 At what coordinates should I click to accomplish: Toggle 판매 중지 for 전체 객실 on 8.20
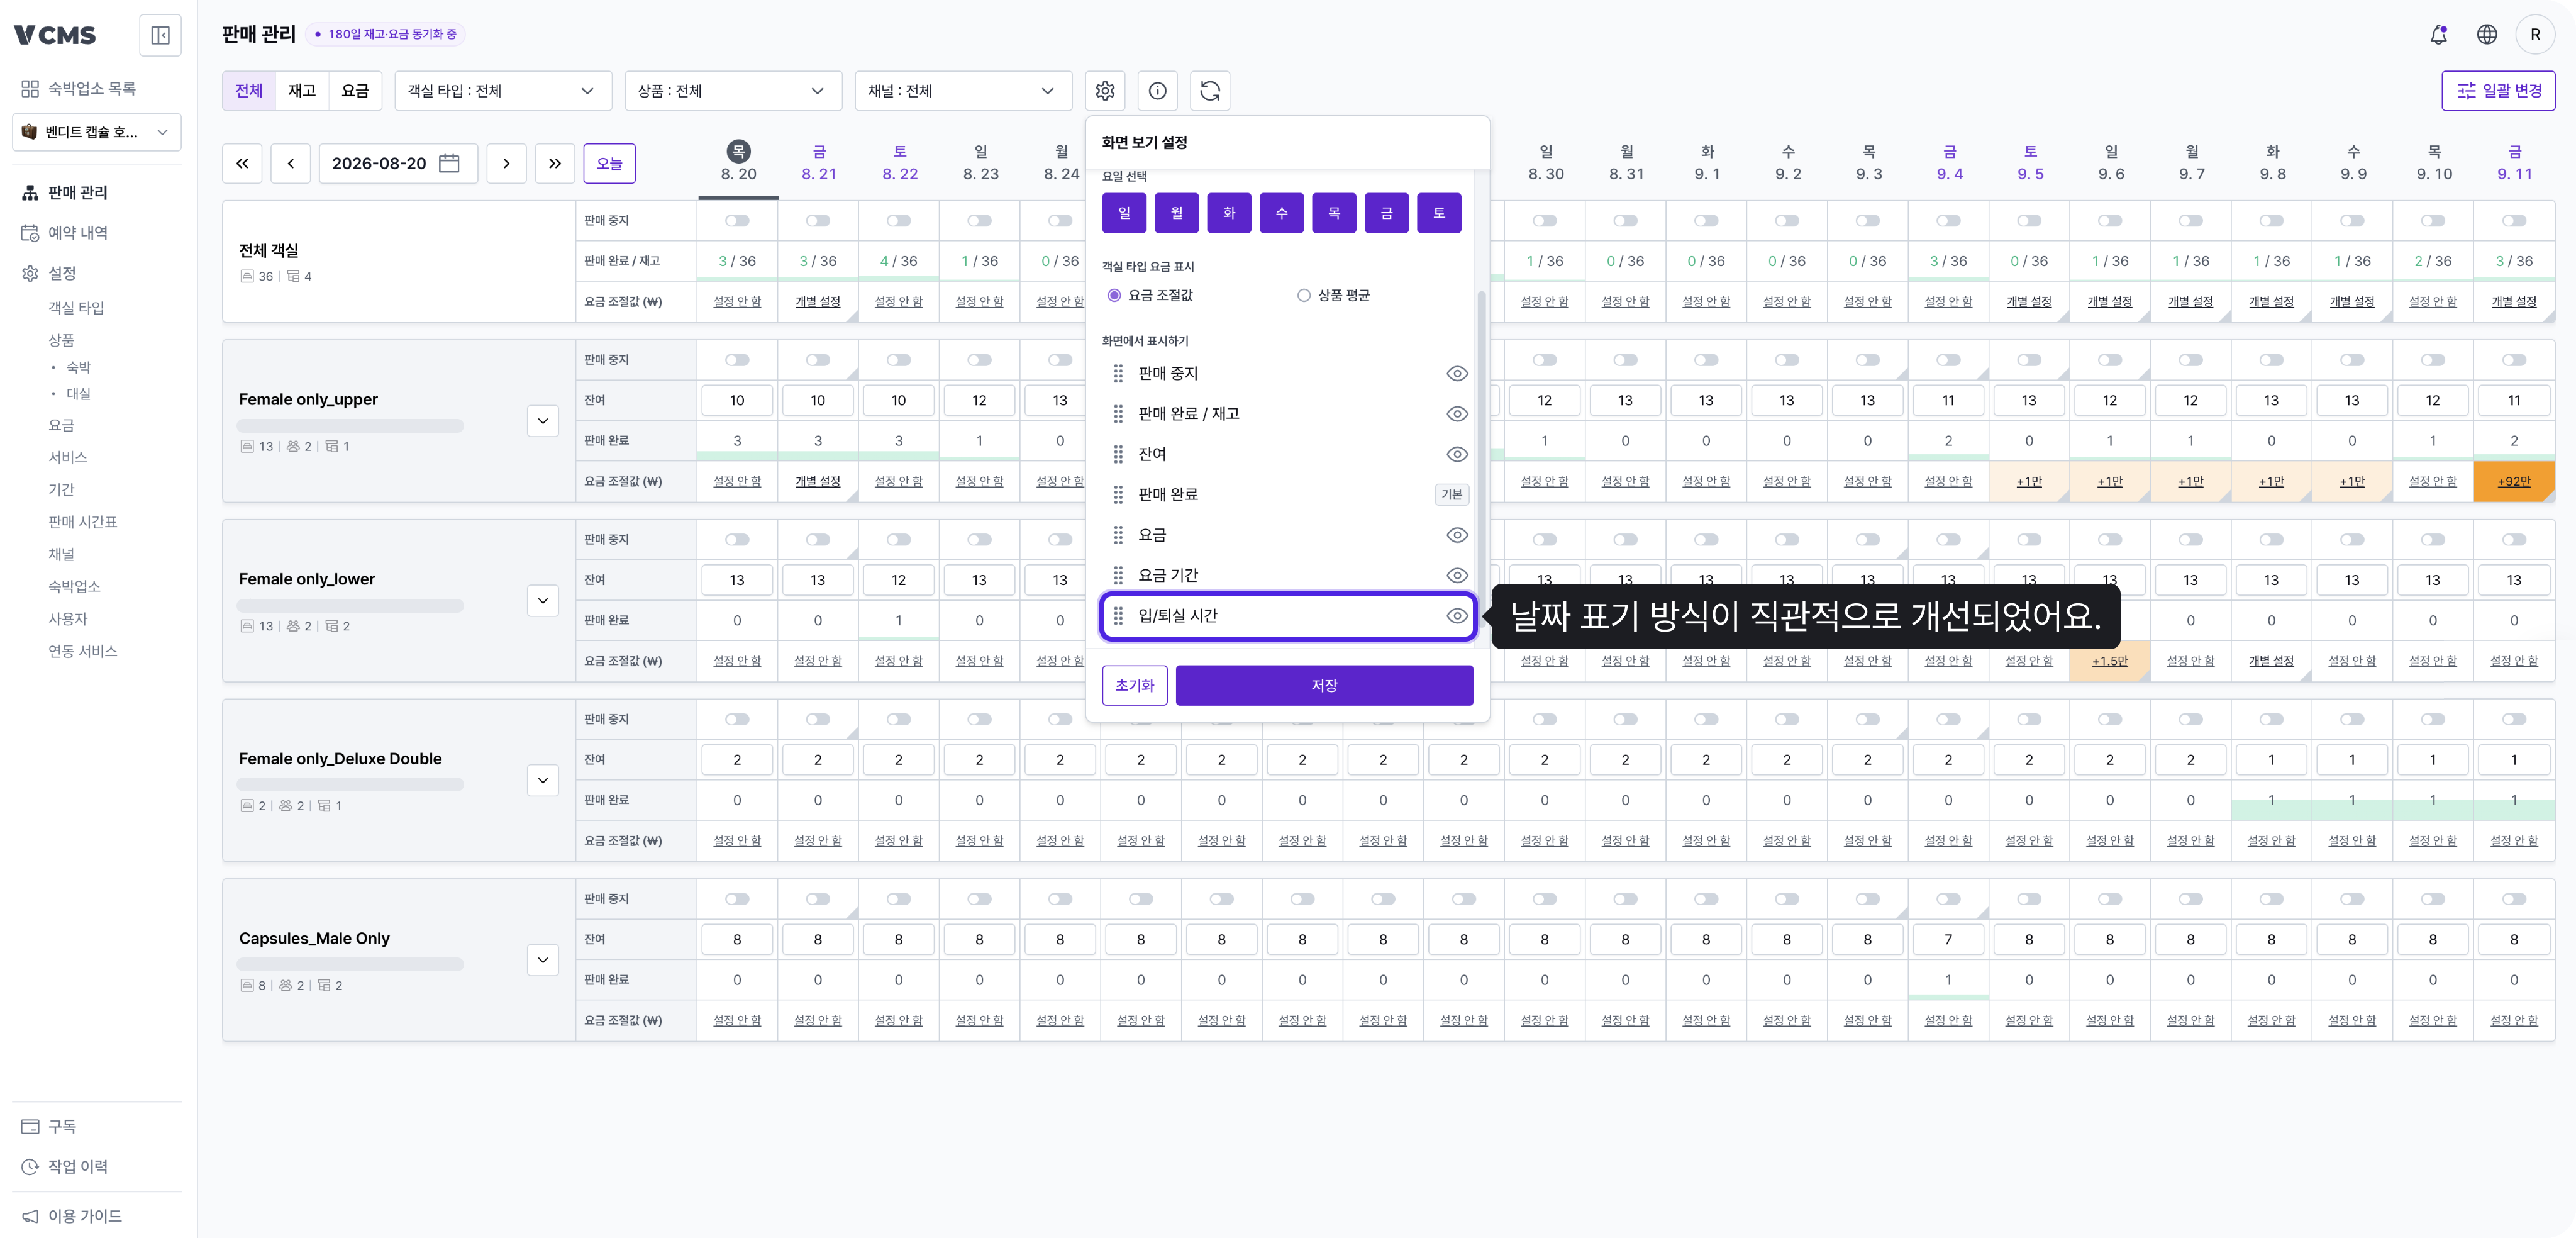coord(737,220)
